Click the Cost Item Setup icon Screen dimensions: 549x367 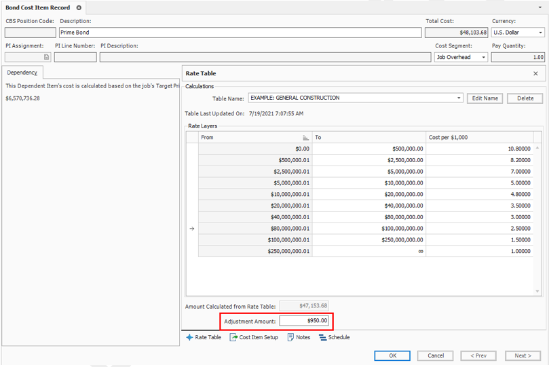pos(233,337)
